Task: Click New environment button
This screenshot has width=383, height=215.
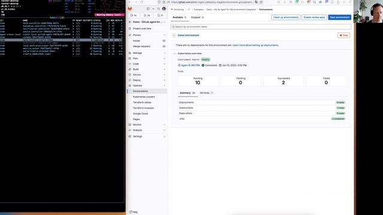Action: 339,17
